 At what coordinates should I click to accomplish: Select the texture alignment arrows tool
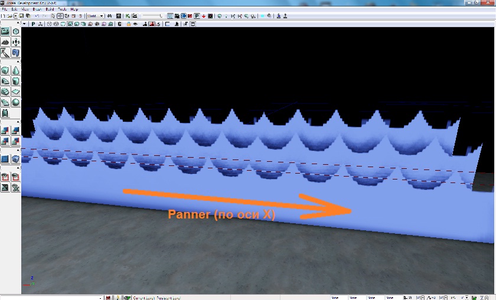click(x=16, y=42)
